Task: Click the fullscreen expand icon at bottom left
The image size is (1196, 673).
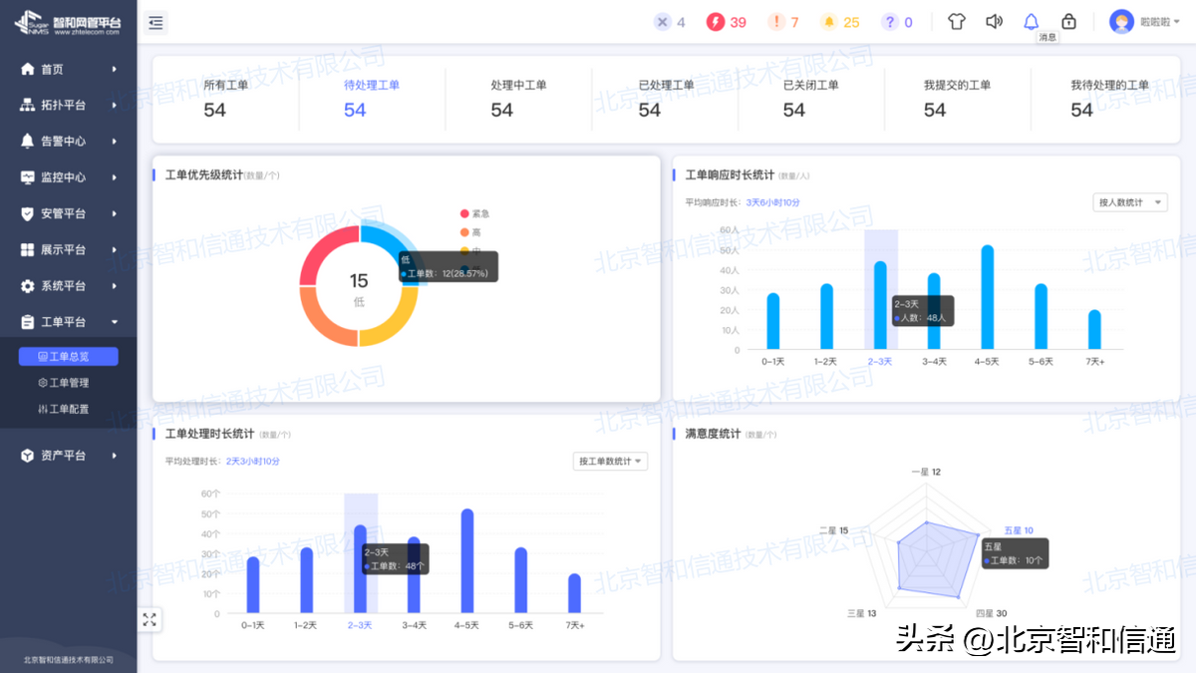Action: click(x=150, y=618)
